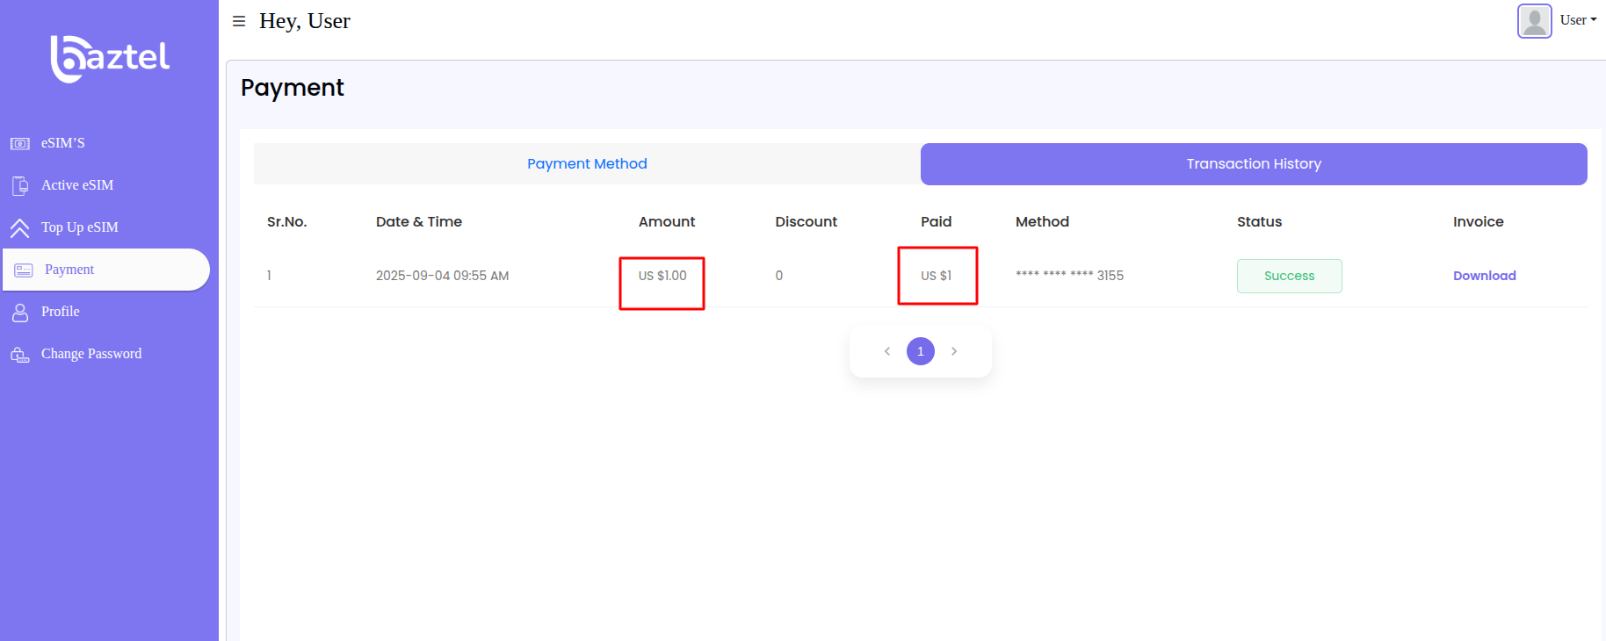Click the Success status badge

1289,276
